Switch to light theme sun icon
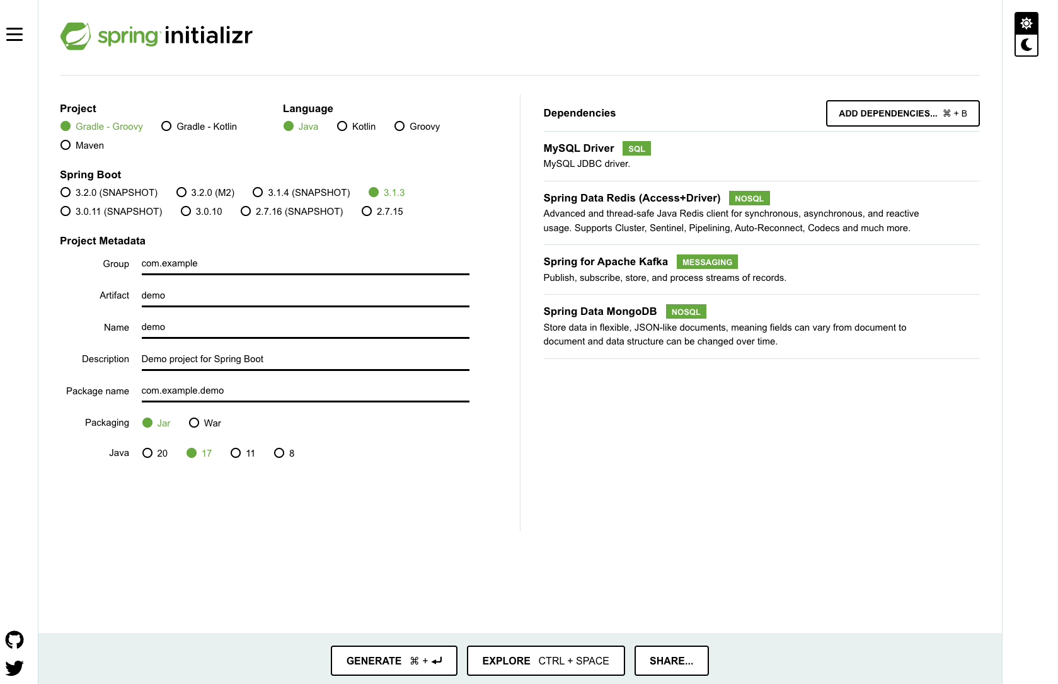 tap(1026, 23)
